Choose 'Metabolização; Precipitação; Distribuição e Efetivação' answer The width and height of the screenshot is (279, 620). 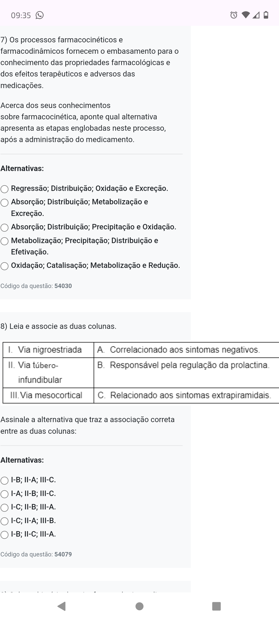(x=4, y=241)
